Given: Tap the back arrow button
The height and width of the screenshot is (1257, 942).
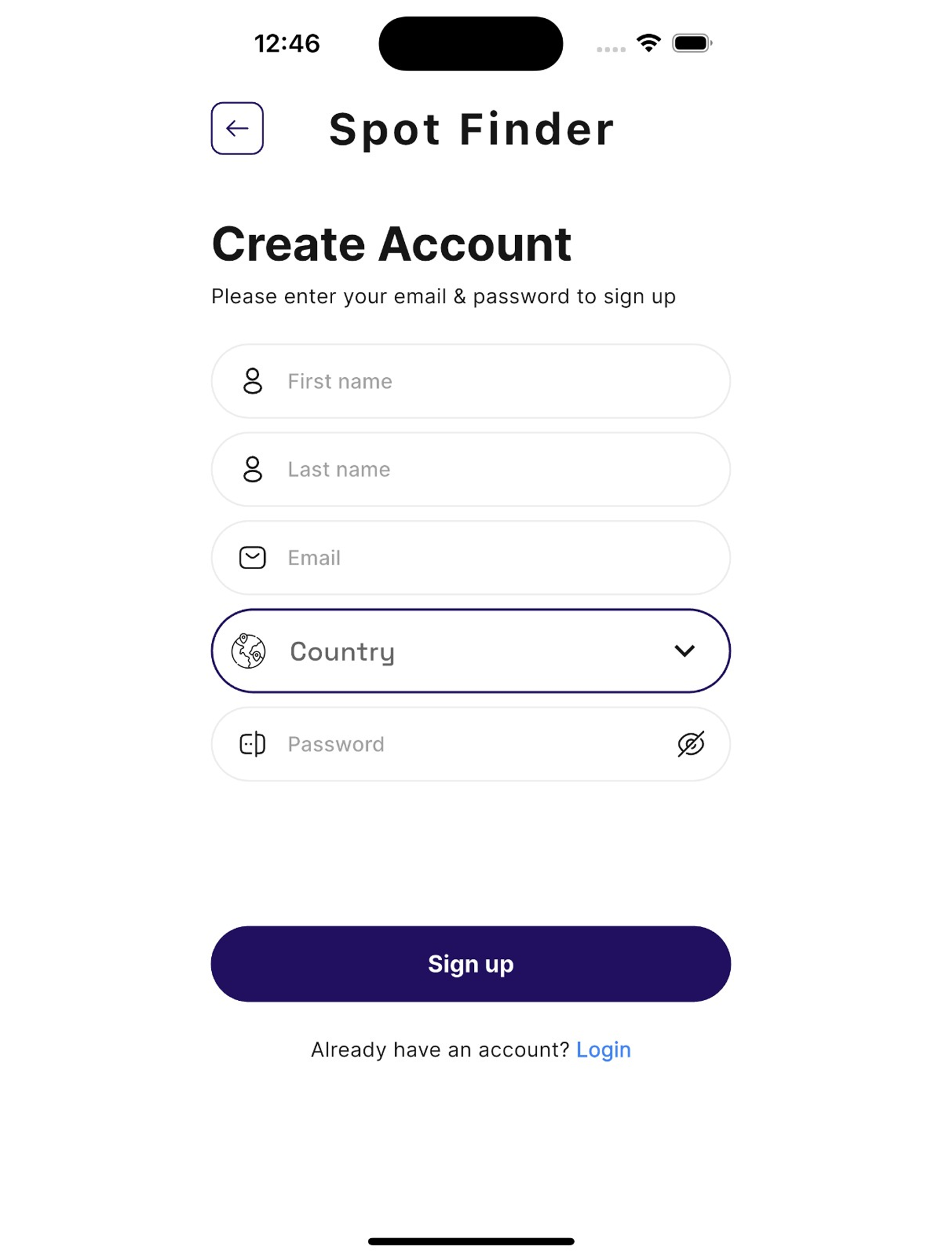Looking at the screenshot, I should click(237, 128).
